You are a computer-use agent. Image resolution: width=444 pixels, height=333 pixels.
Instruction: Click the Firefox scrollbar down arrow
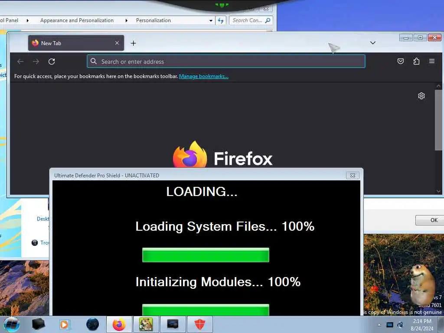tap(438, 191)
